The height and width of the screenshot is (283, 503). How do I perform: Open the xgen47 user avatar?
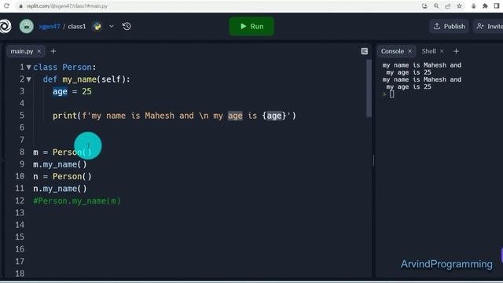[x=26, y=26]
